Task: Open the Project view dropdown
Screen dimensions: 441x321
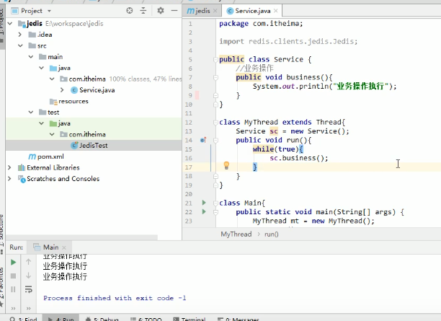Action: tap(49, 11)
